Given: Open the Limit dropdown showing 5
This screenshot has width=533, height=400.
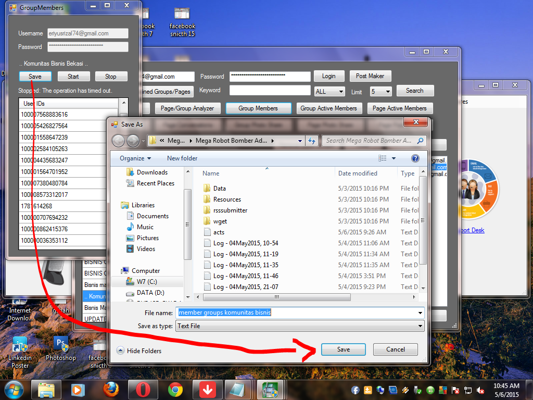Looking at the screenshot, I should [381, 92].
